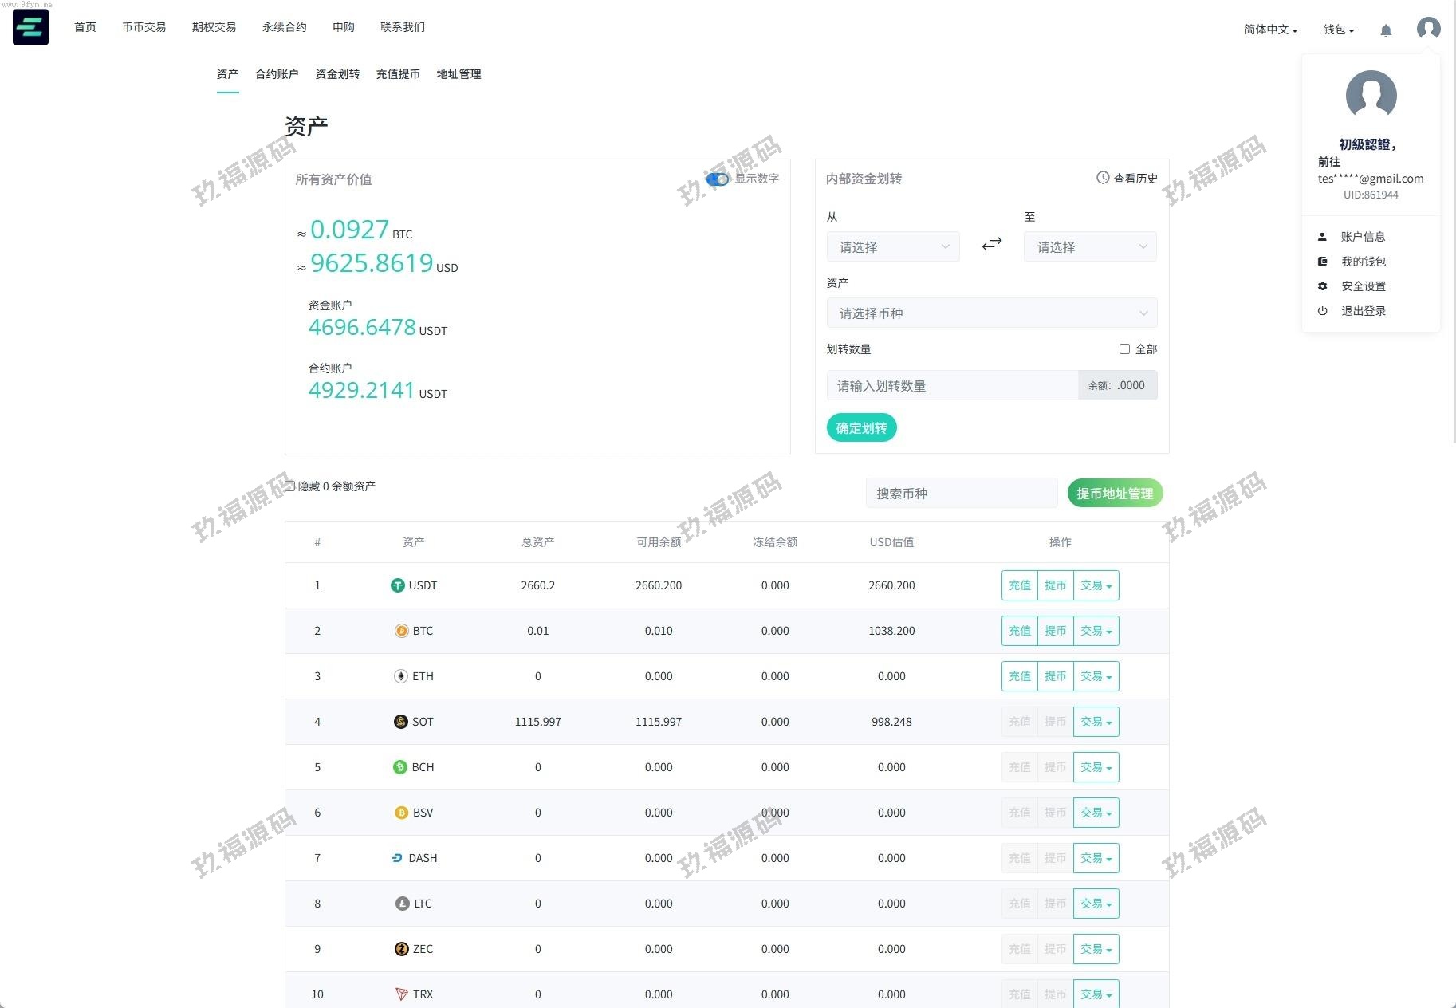
Task: Open the 永续合约 menu item
Action: [x=284, y=27]
